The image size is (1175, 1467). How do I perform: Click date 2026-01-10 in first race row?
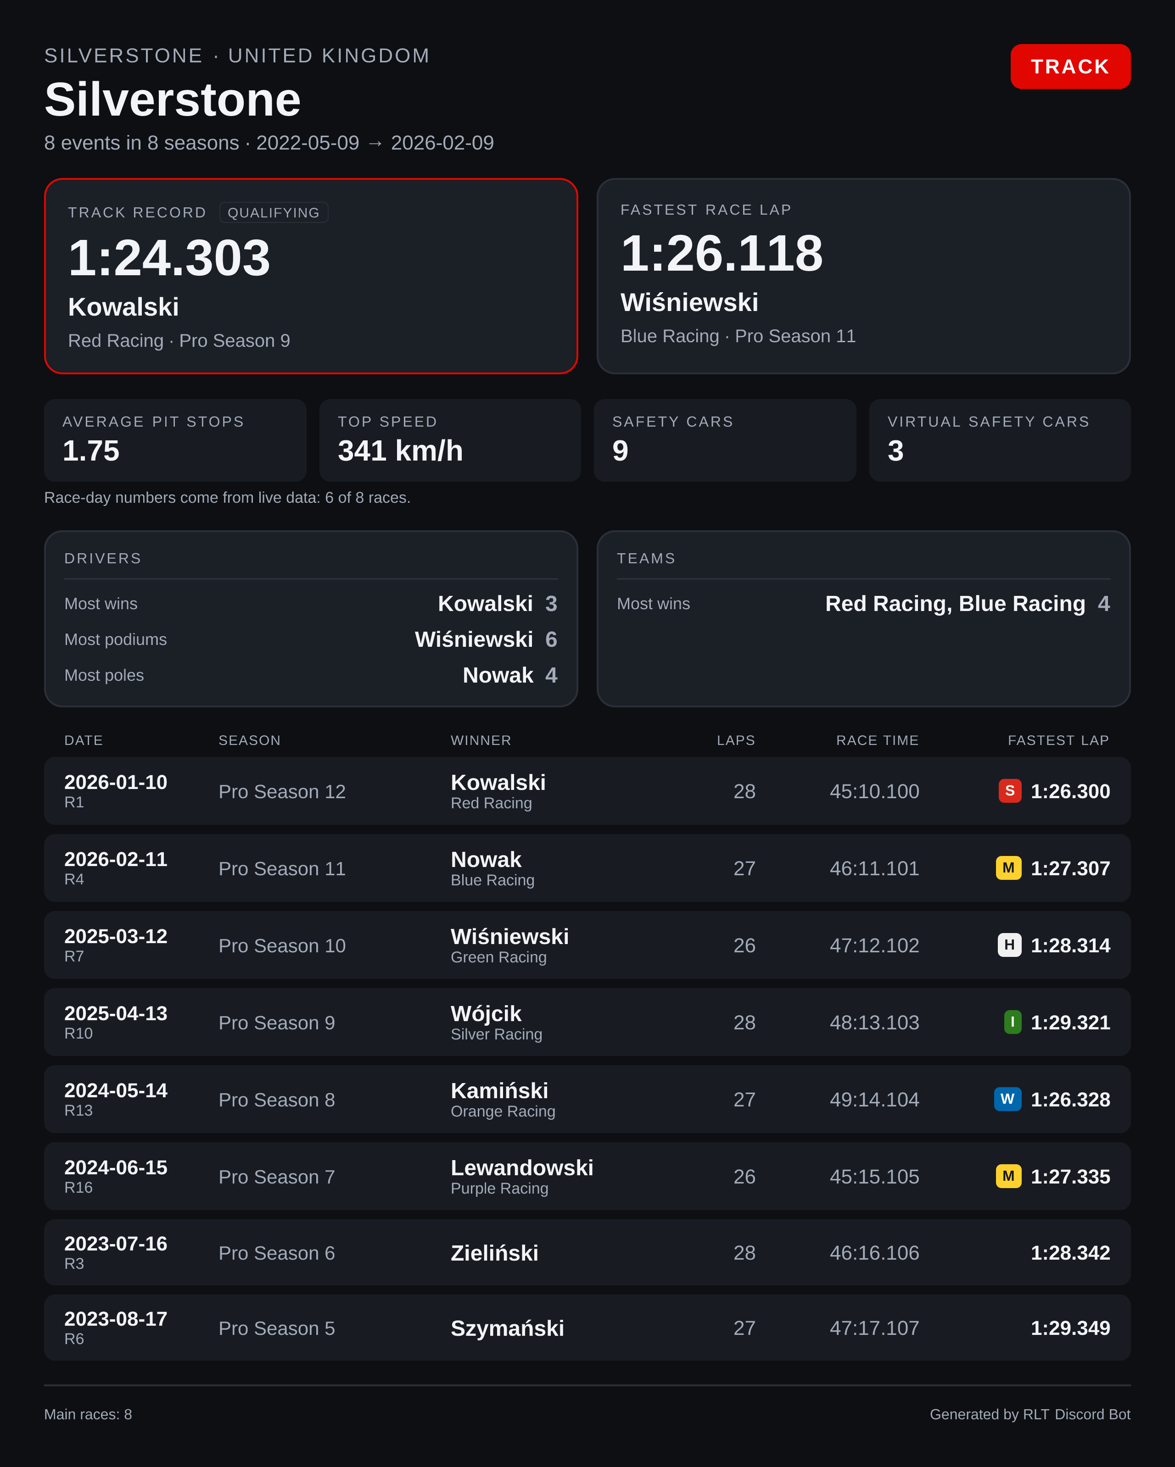[x=116, y=783]
